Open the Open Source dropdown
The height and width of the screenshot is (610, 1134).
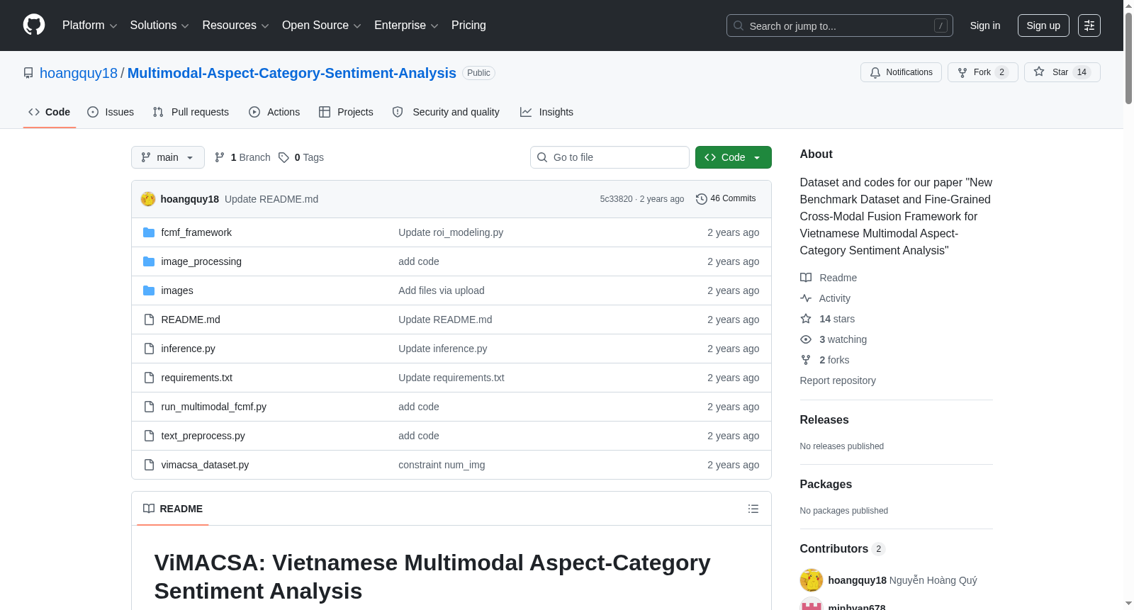pos(322,26)
